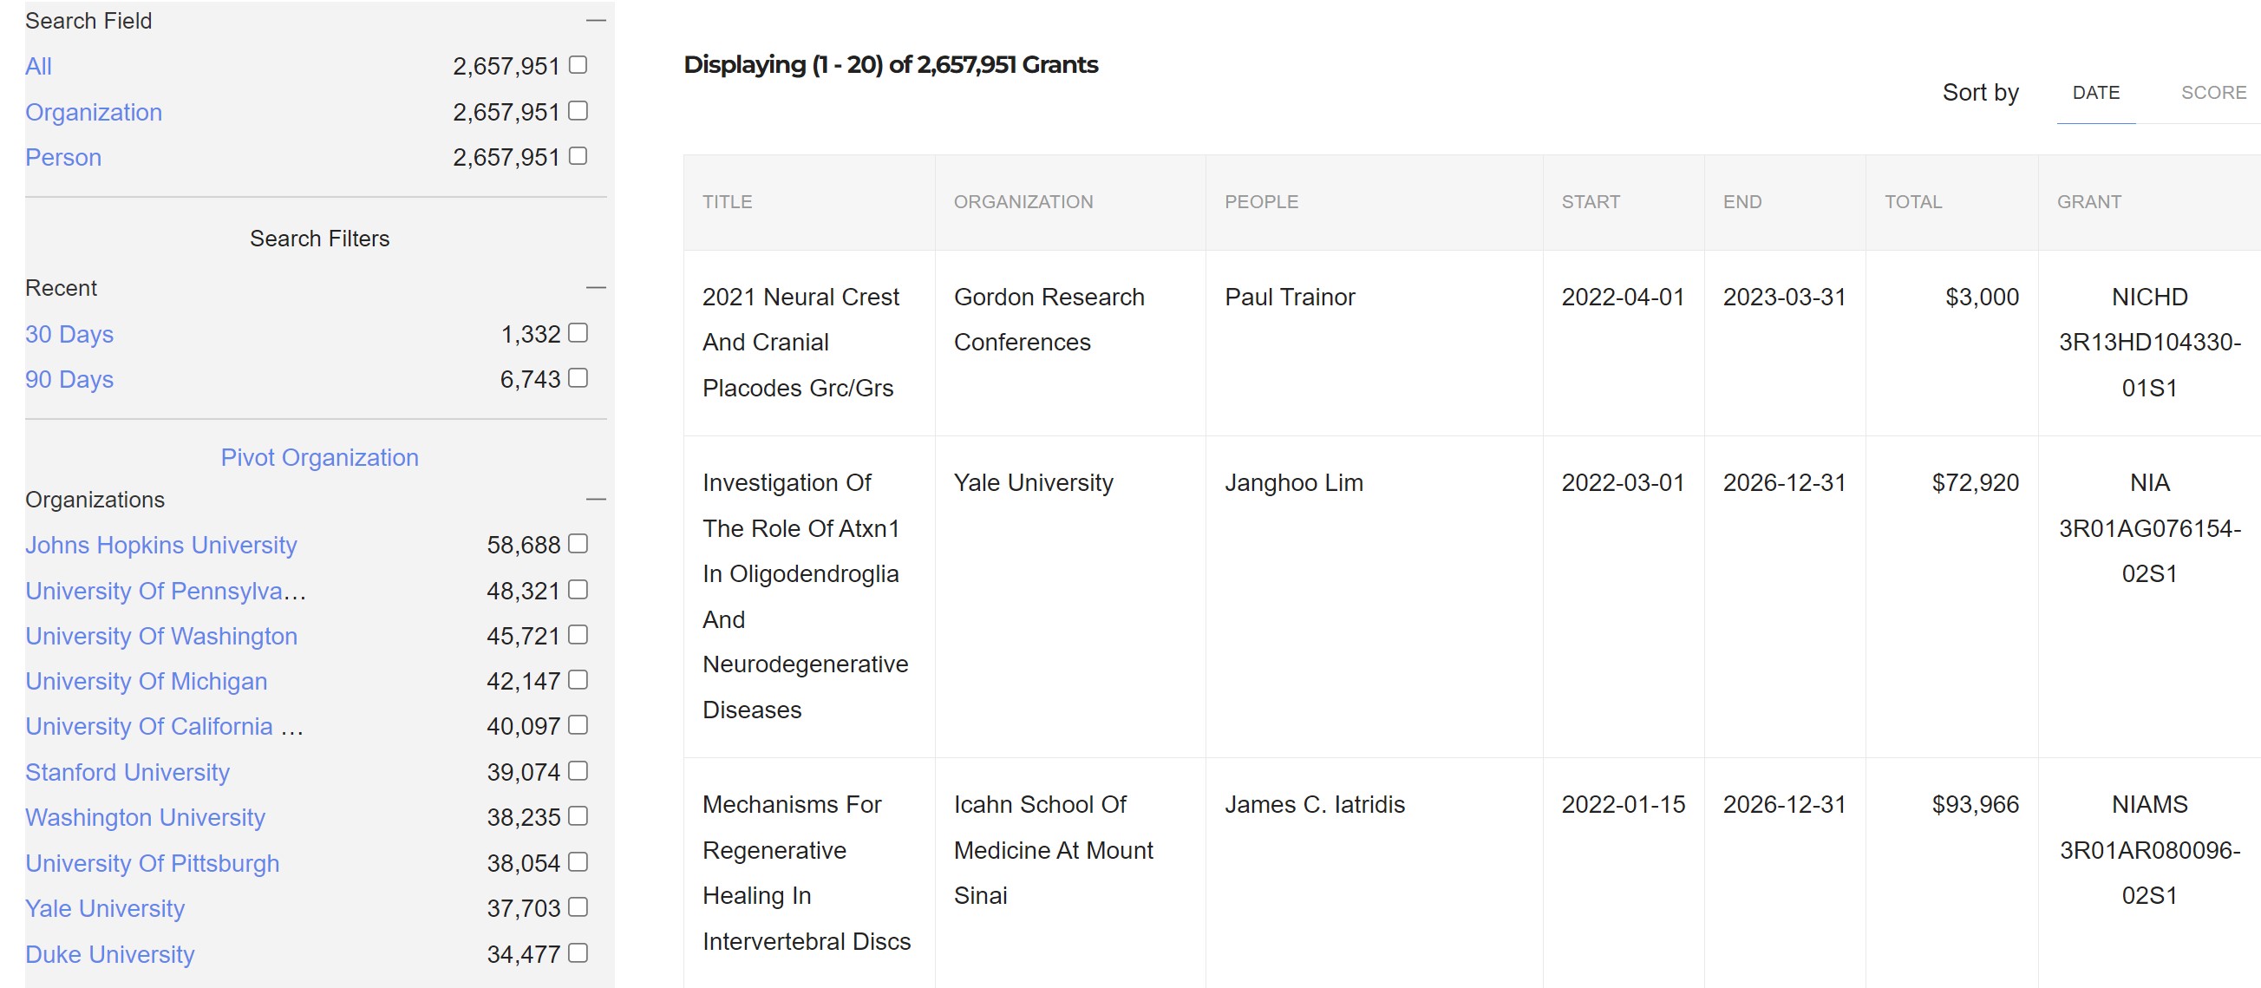Click the person James C. Iatridis
This screenshot has width=2261, height=988.
tap(1315, 804)
